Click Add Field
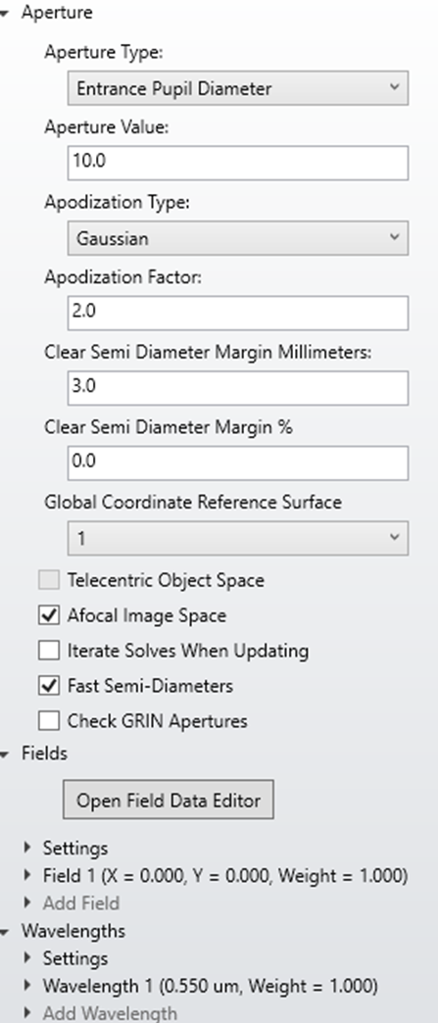Screen dimensions: 438x1023 pyautogui.click(x=81, y=902)
